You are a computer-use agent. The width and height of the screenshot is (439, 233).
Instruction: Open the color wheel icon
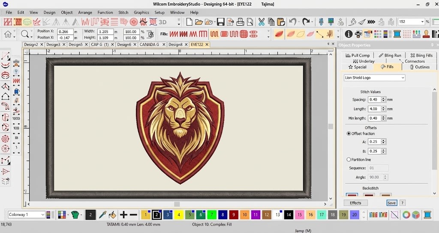pyautogui.click(x=406, y=215)
